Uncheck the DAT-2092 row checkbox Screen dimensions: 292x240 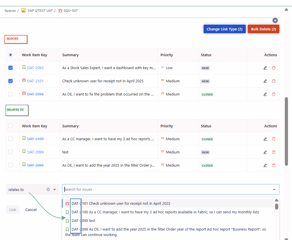[x=11, y=68]
